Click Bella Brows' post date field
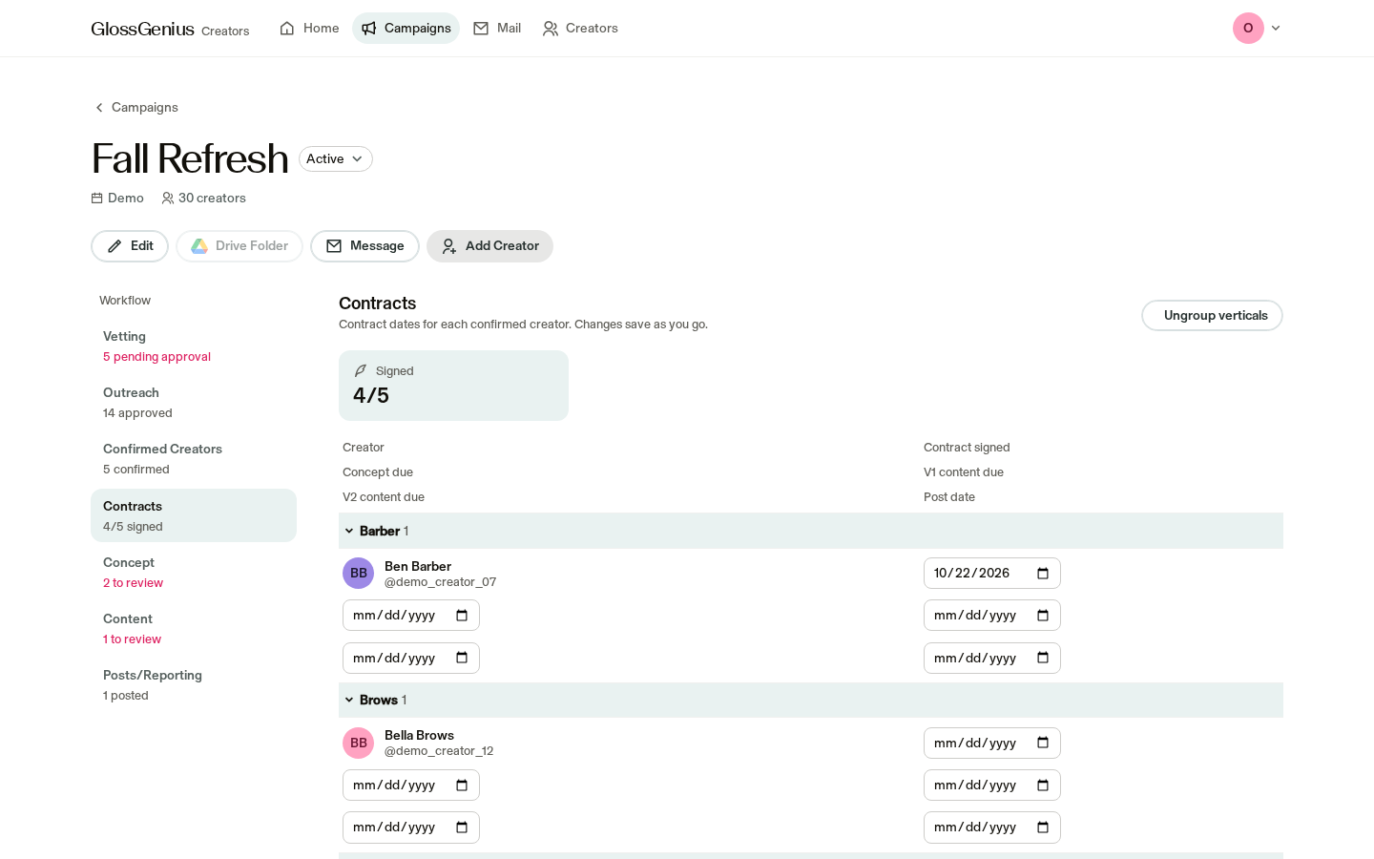Image resolution: width=1374 pixels, height=859 pixels. click(992, 828)
